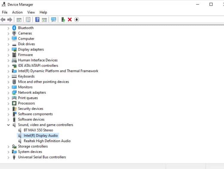Image resolution: width=224 pixels, height=169 pixels.
Task: Select Mice and other pointing devices
Action: [x=43, y=82]
